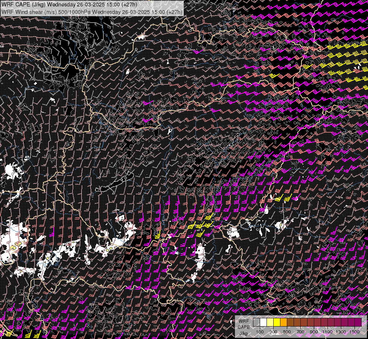Click the '900' legend label
Viewport: 368px width, 339px height.
(x=314, y=332)
